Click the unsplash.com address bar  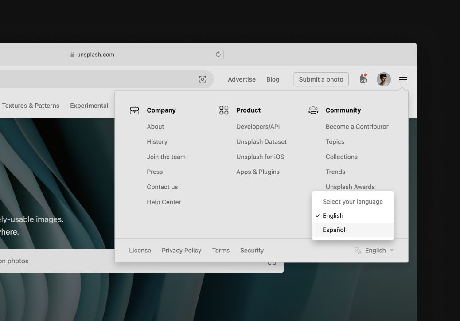pos(112,54)
